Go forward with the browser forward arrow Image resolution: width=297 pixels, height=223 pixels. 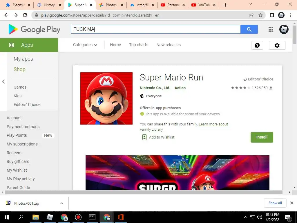coord(16,15)
